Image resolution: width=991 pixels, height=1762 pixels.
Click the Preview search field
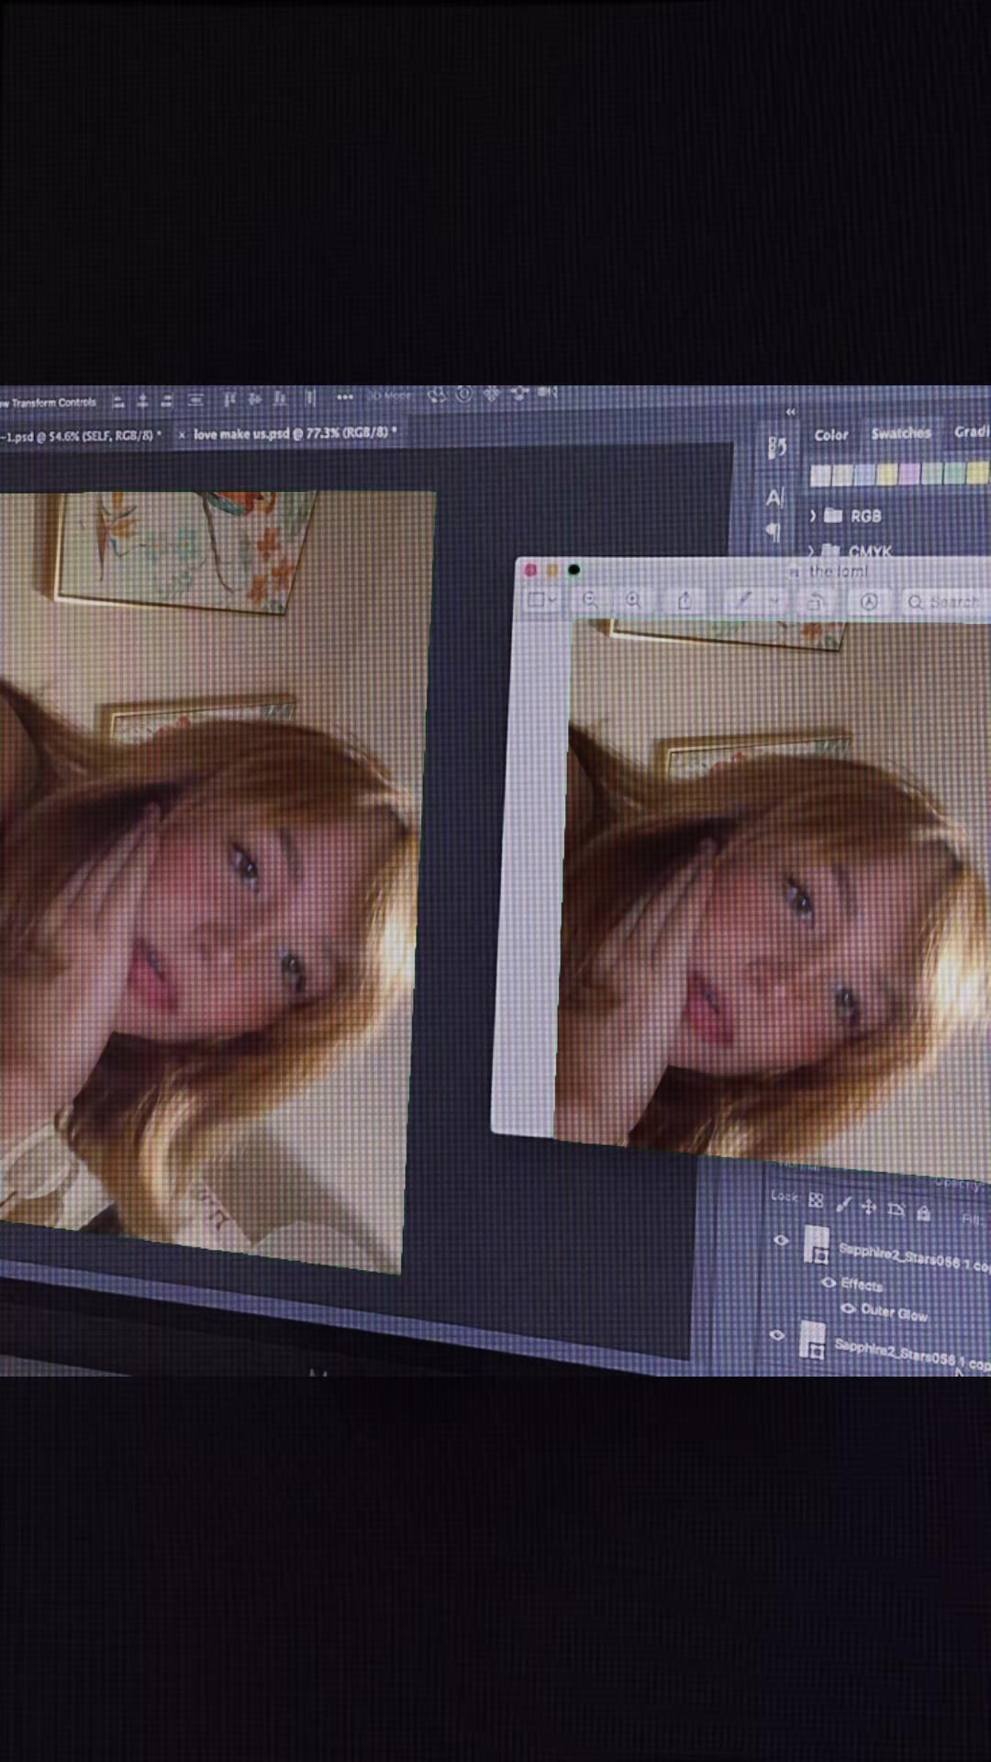pos(946,602)
